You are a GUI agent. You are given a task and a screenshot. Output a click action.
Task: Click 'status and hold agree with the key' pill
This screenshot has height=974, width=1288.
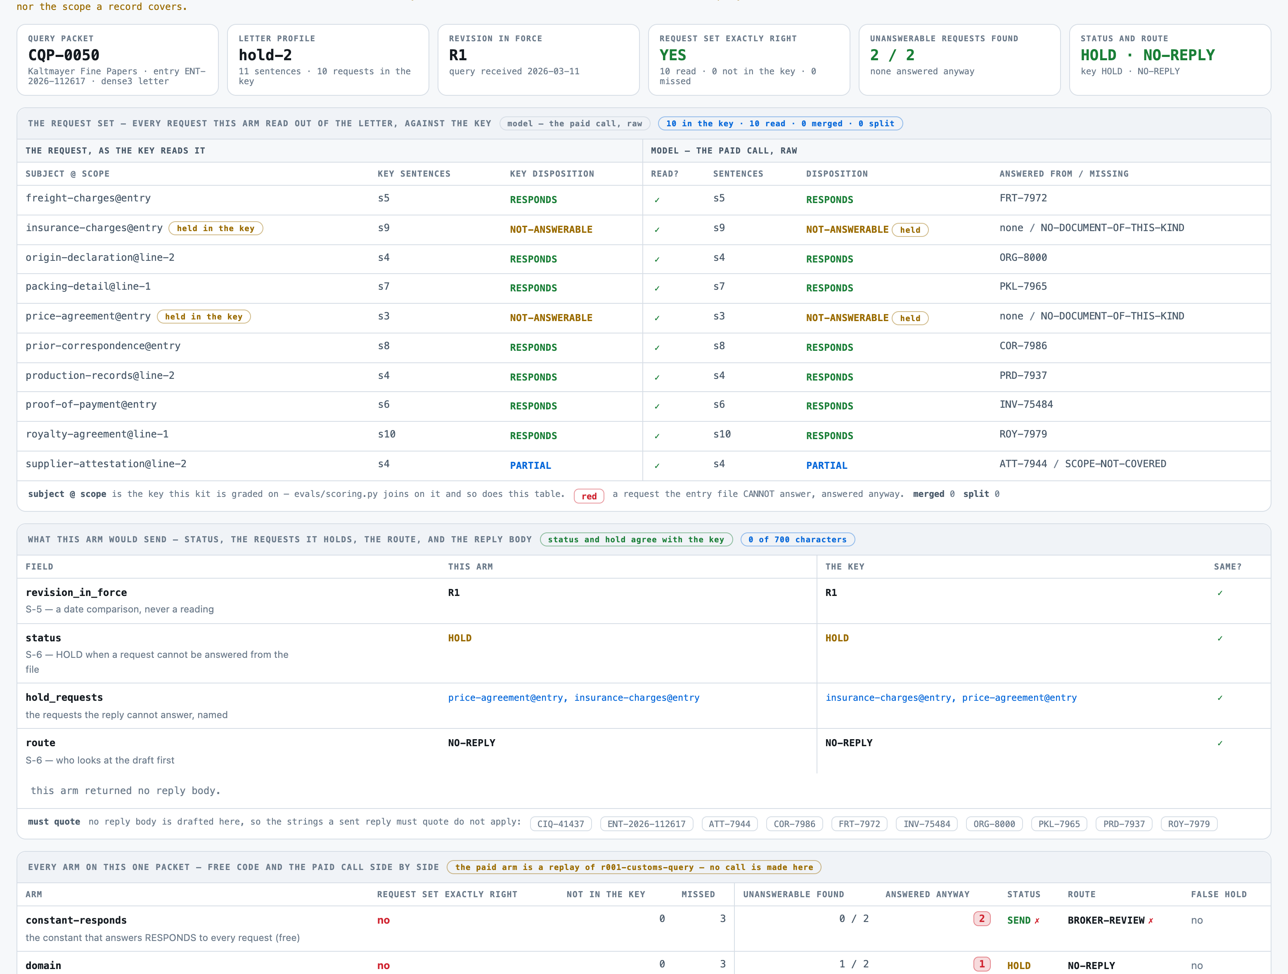click(636, 540)
